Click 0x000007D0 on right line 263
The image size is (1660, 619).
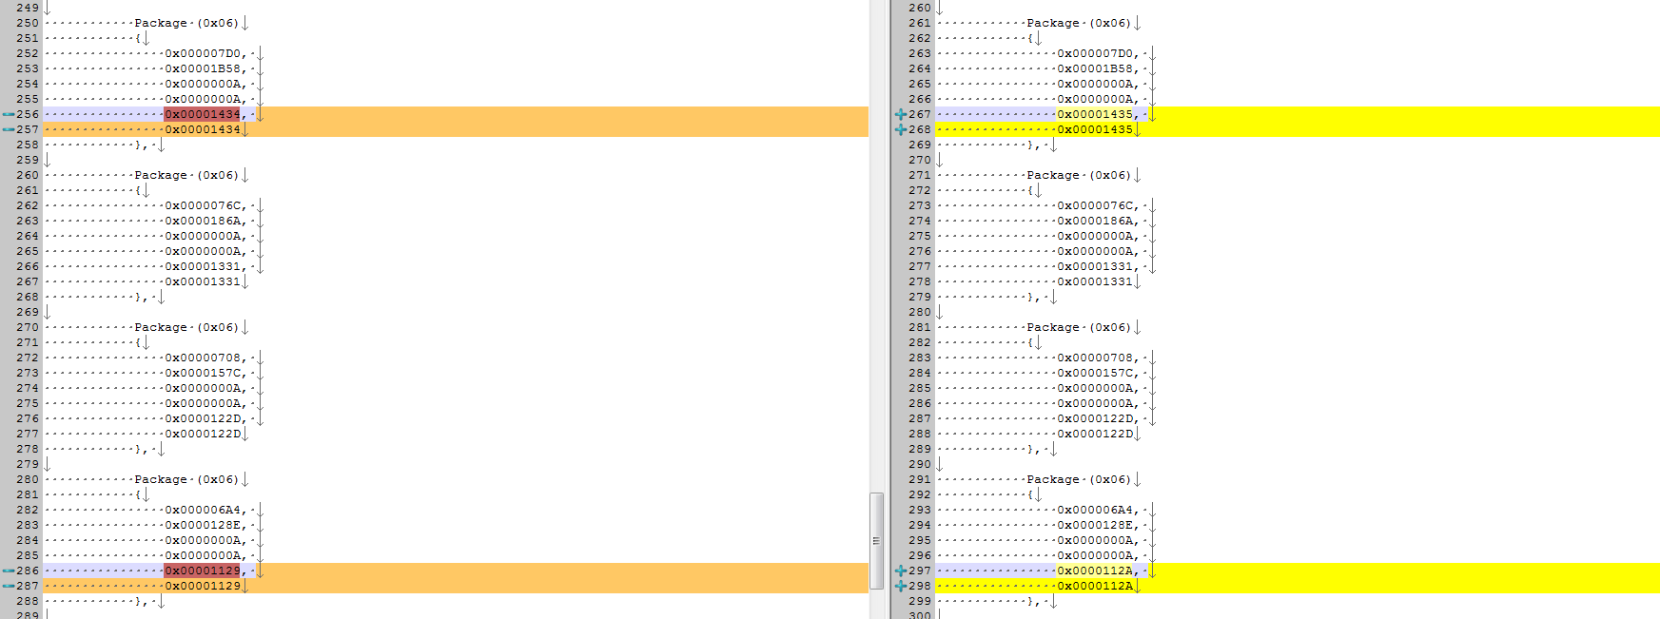coord(1095,53)
